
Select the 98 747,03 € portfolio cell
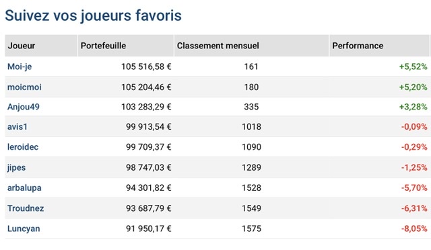(x=148, y=167)
